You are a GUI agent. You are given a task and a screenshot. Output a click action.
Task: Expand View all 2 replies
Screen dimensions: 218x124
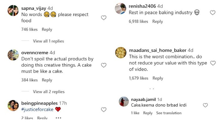49,92
